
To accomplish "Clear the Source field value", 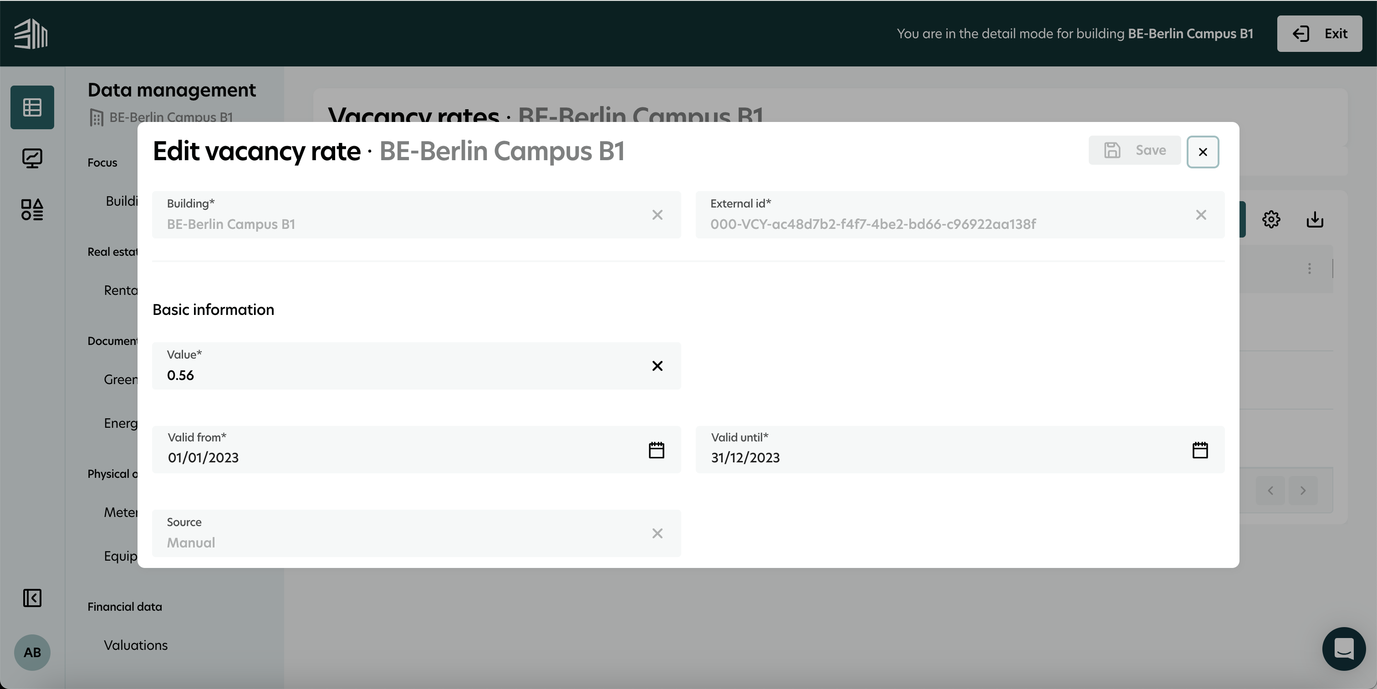I will pyautogui.click(x=658, y=533).
